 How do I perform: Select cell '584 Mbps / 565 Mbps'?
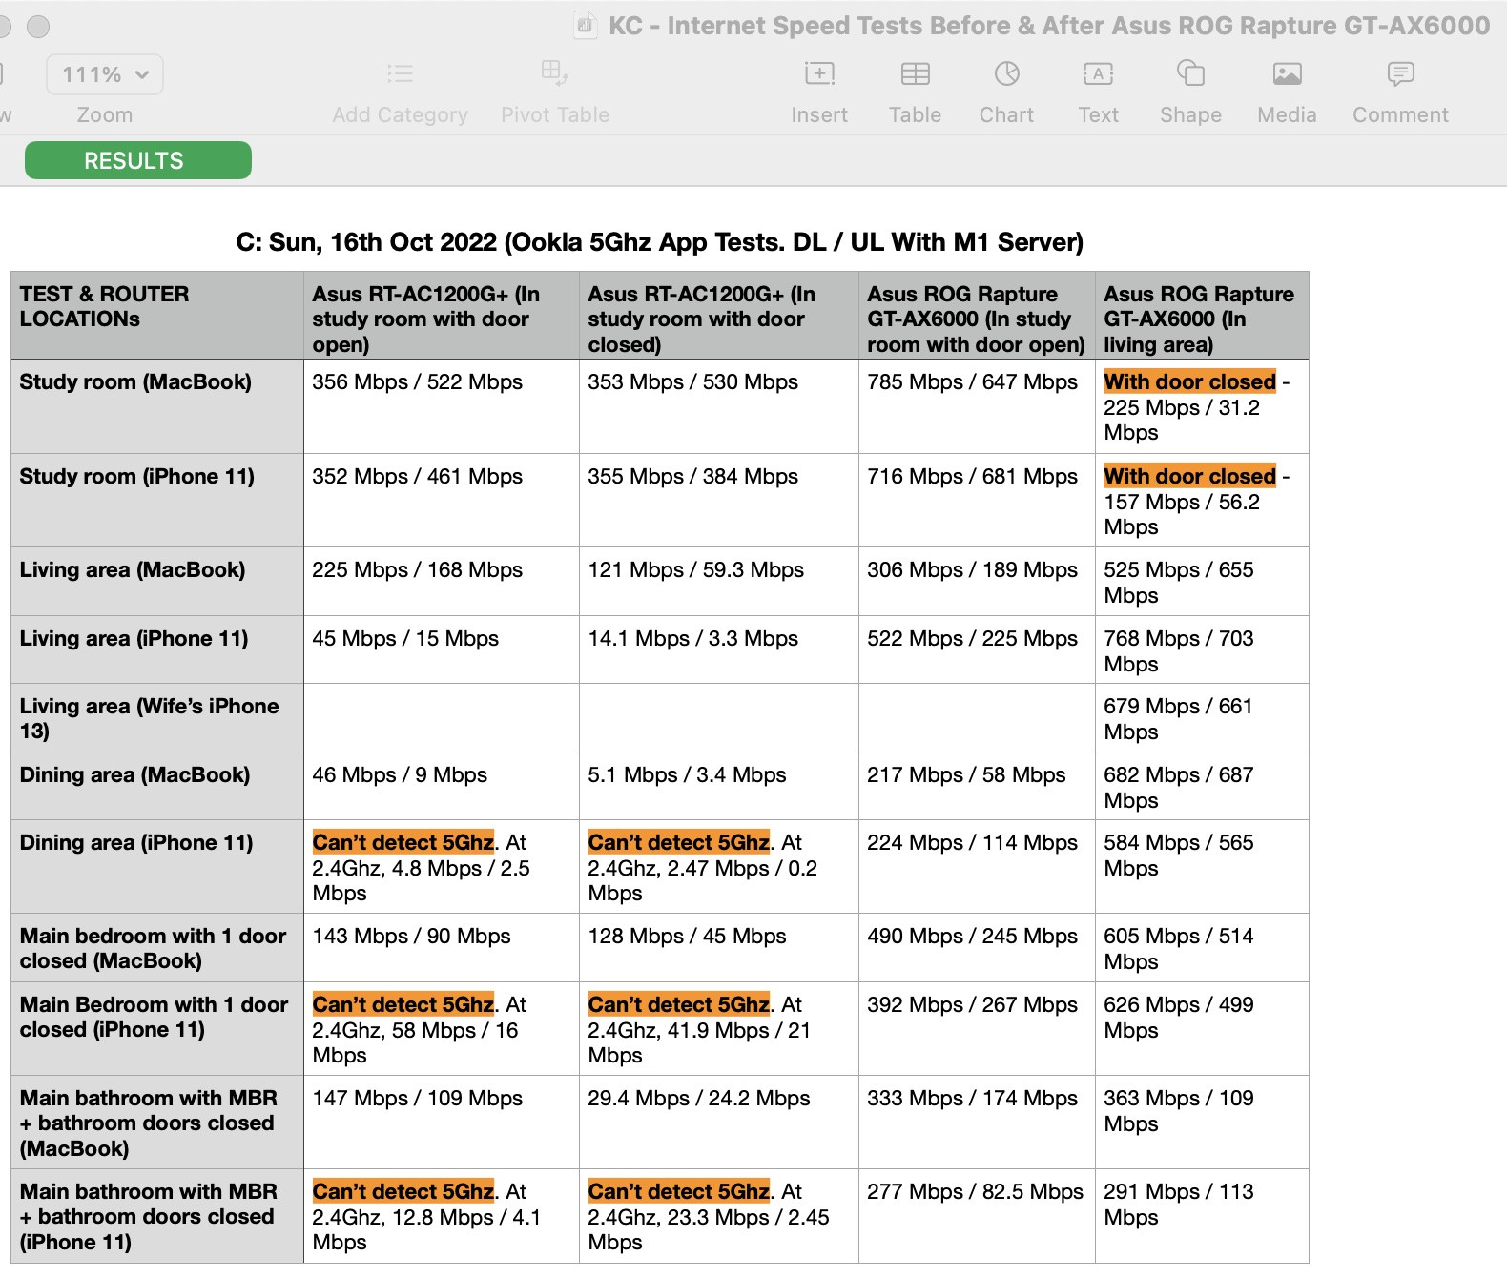pyautogui.click(x=1203, y=867)
